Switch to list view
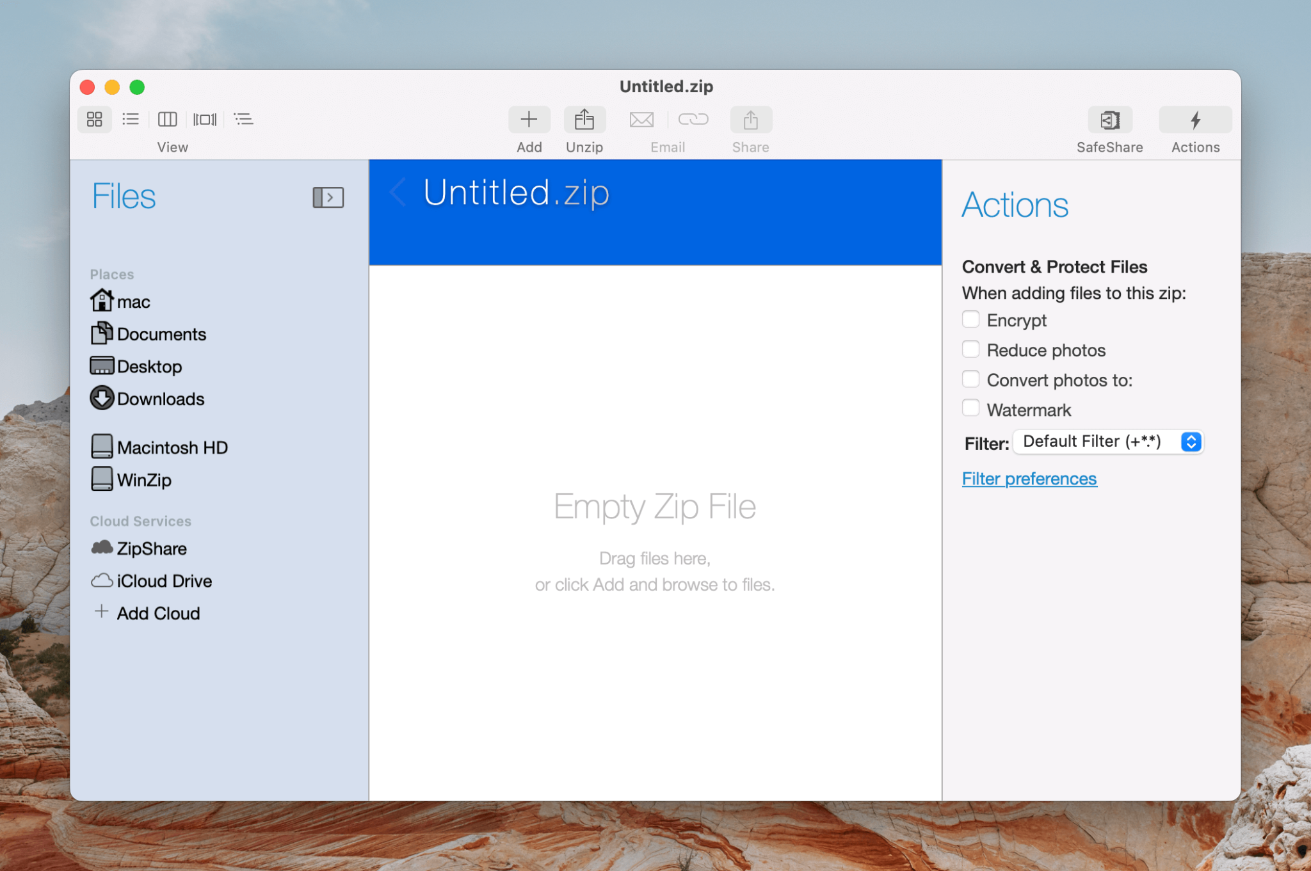 point(131,119)
